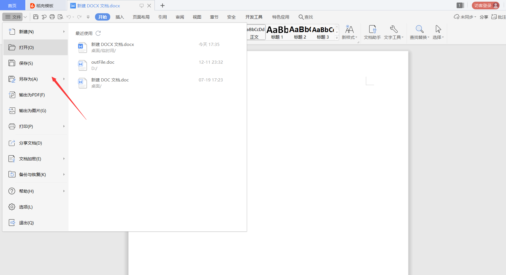
Task: Click the guest login avatar button
Action: pyautogui.click(x=485, y=5)
